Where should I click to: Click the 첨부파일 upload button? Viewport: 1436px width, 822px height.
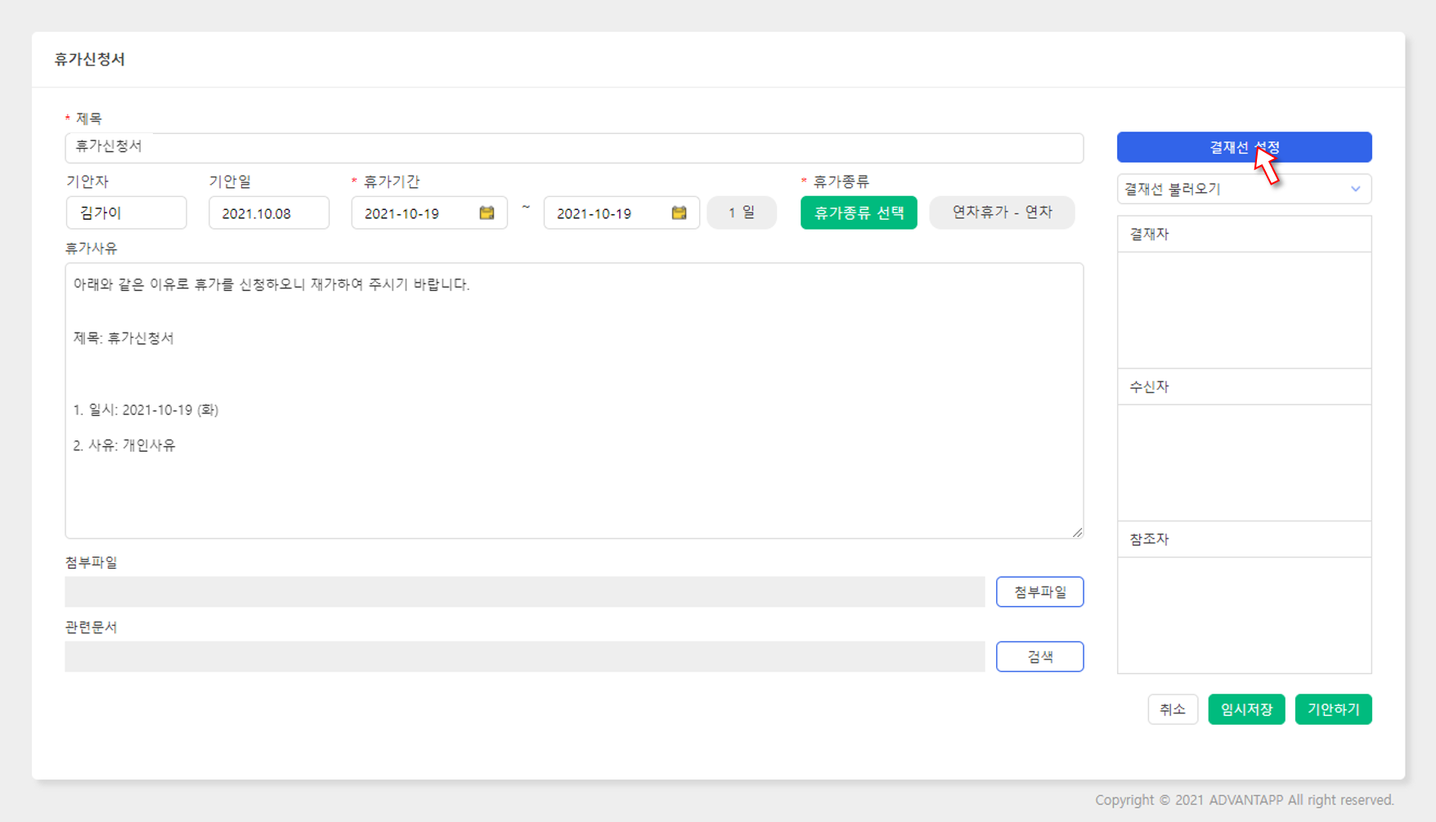tap(1039, 592)
